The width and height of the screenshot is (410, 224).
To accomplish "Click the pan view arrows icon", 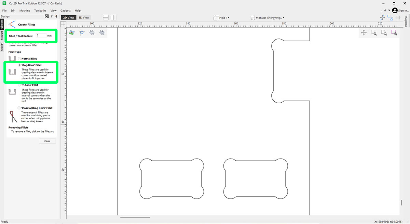I will tap(364, 33).
